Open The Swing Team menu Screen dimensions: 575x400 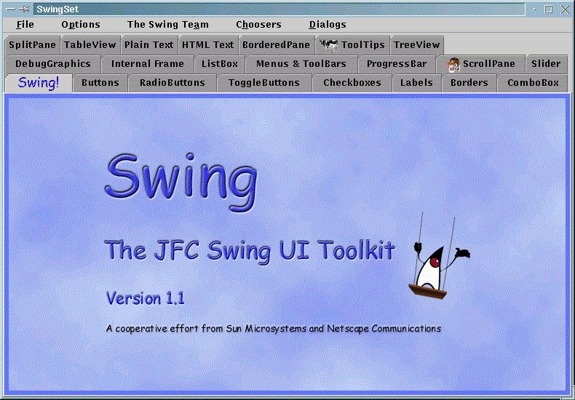click(167, 25)
